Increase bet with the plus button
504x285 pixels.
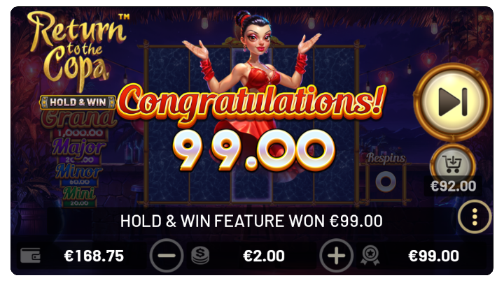pos(336,256)
